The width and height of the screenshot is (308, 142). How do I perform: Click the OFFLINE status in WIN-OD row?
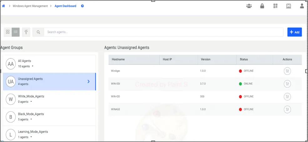click(x=249, y=96)
